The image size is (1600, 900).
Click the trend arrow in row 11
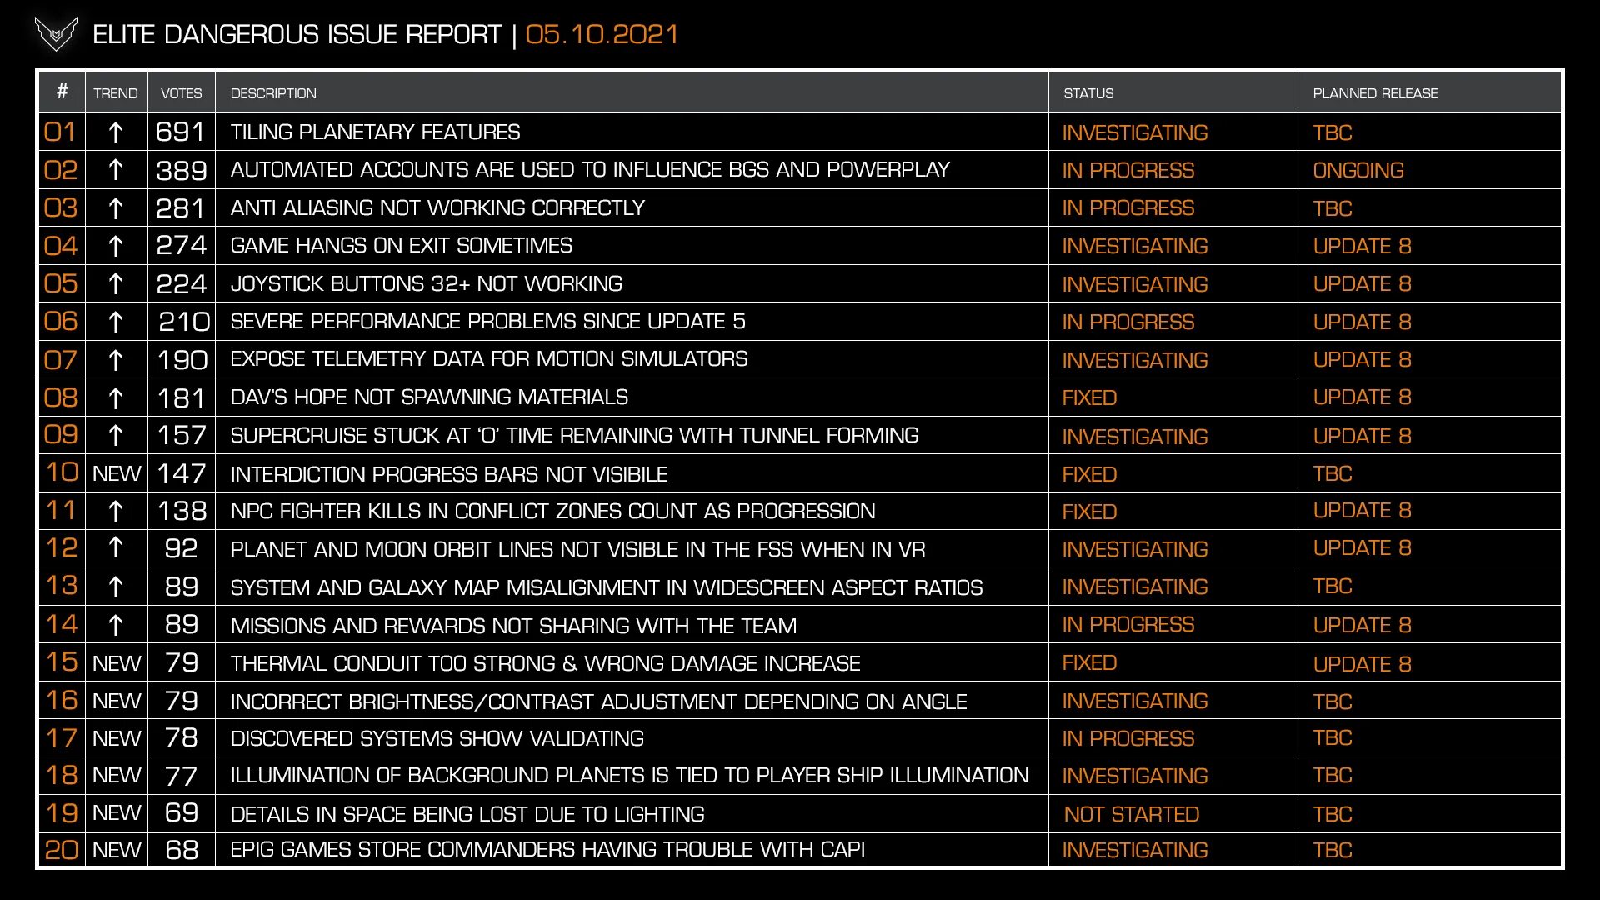click(x=116, y=511)
